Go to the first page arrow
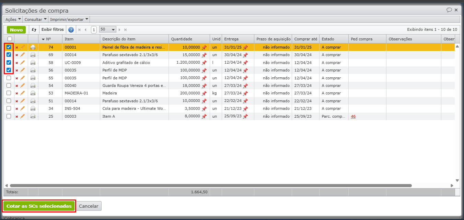The width and height of the screenshot is (464, 220). (80, 30)
